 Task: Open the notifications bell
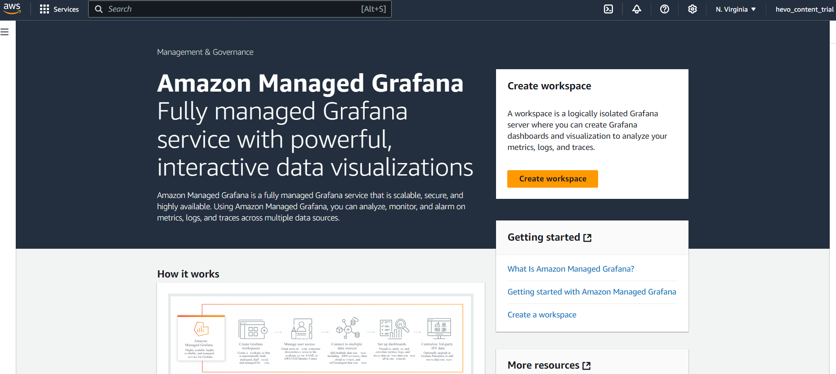(637, 9)
